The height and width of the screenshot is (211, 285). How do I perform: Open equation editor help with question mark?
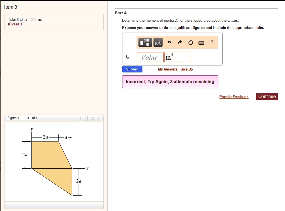click(x=212, y=42)
